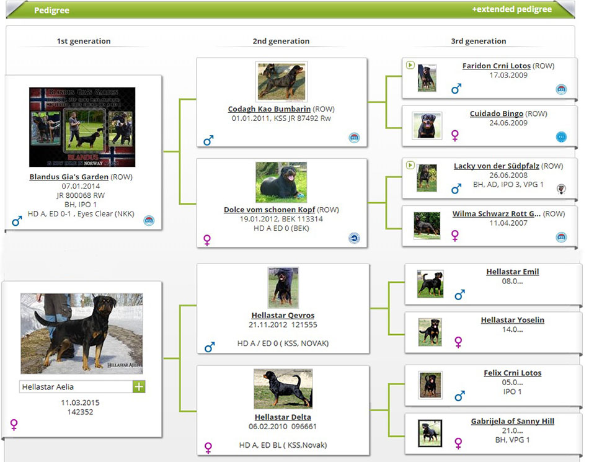
Task: Click the green plus button beside Hellastar Aelia
Action: point(138,386)
